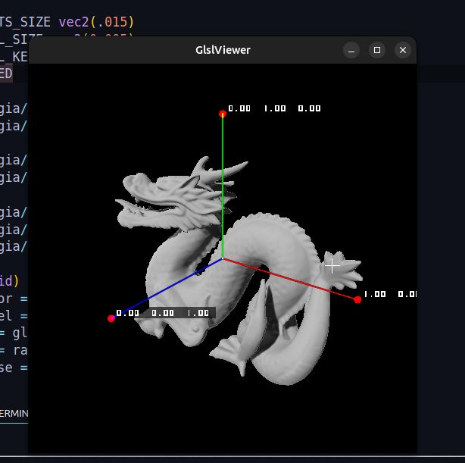Minimize the GlslViewer window
Image resolution: width=465 pixels, height=463 pixels.
point(351,50)
